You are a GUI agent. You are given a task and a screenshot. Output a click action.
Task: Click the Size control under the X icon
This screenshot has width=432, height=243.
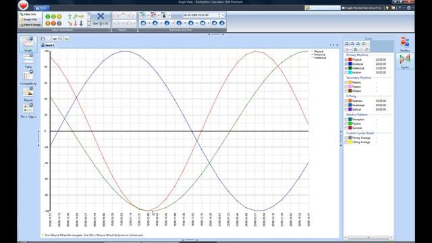tap(101, 24)
